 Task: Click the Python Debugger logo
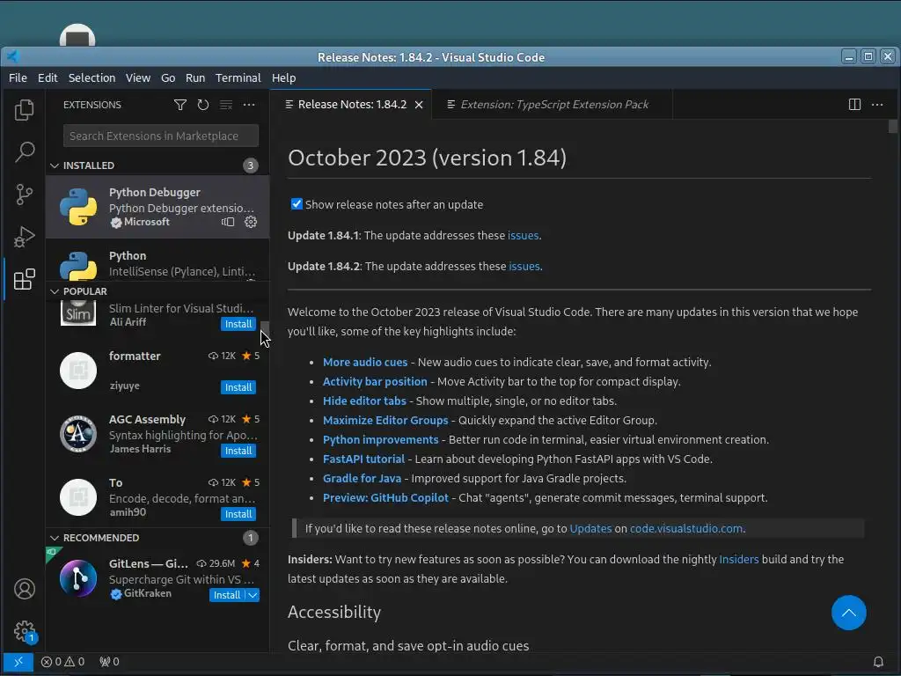[x=78, y=206]
